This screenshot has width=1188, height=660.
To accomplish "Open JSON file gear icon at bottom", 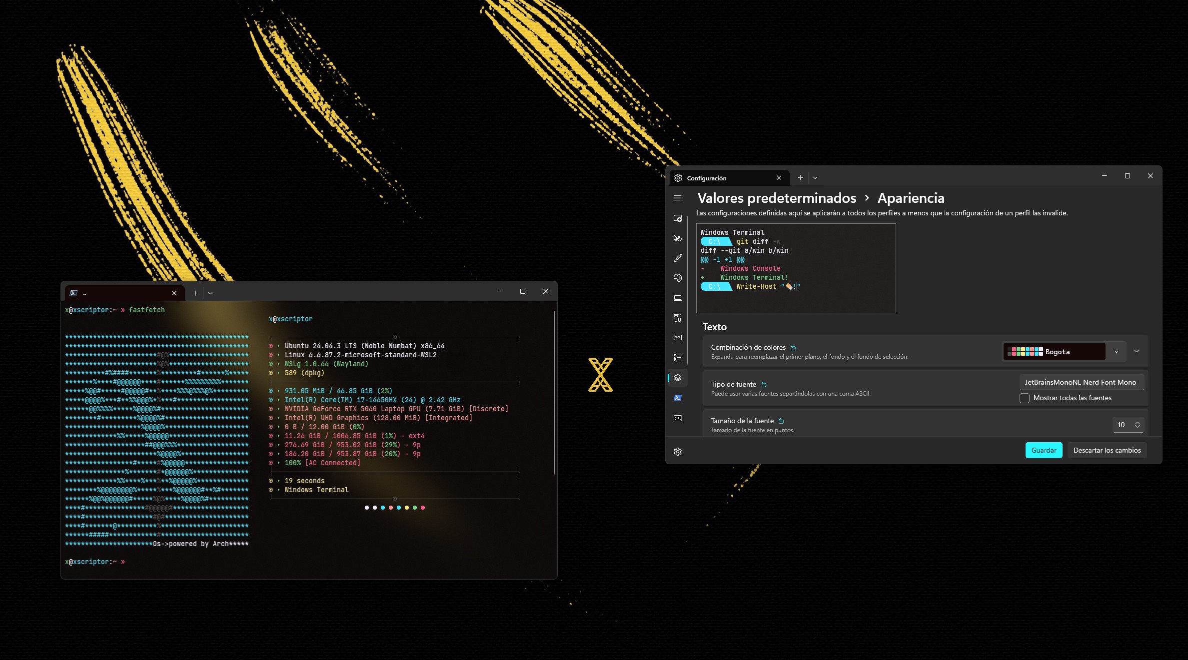I will coord(678,452).
